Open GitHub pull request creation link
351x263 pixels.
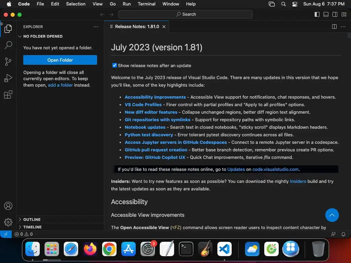click(x=156, y=150)
